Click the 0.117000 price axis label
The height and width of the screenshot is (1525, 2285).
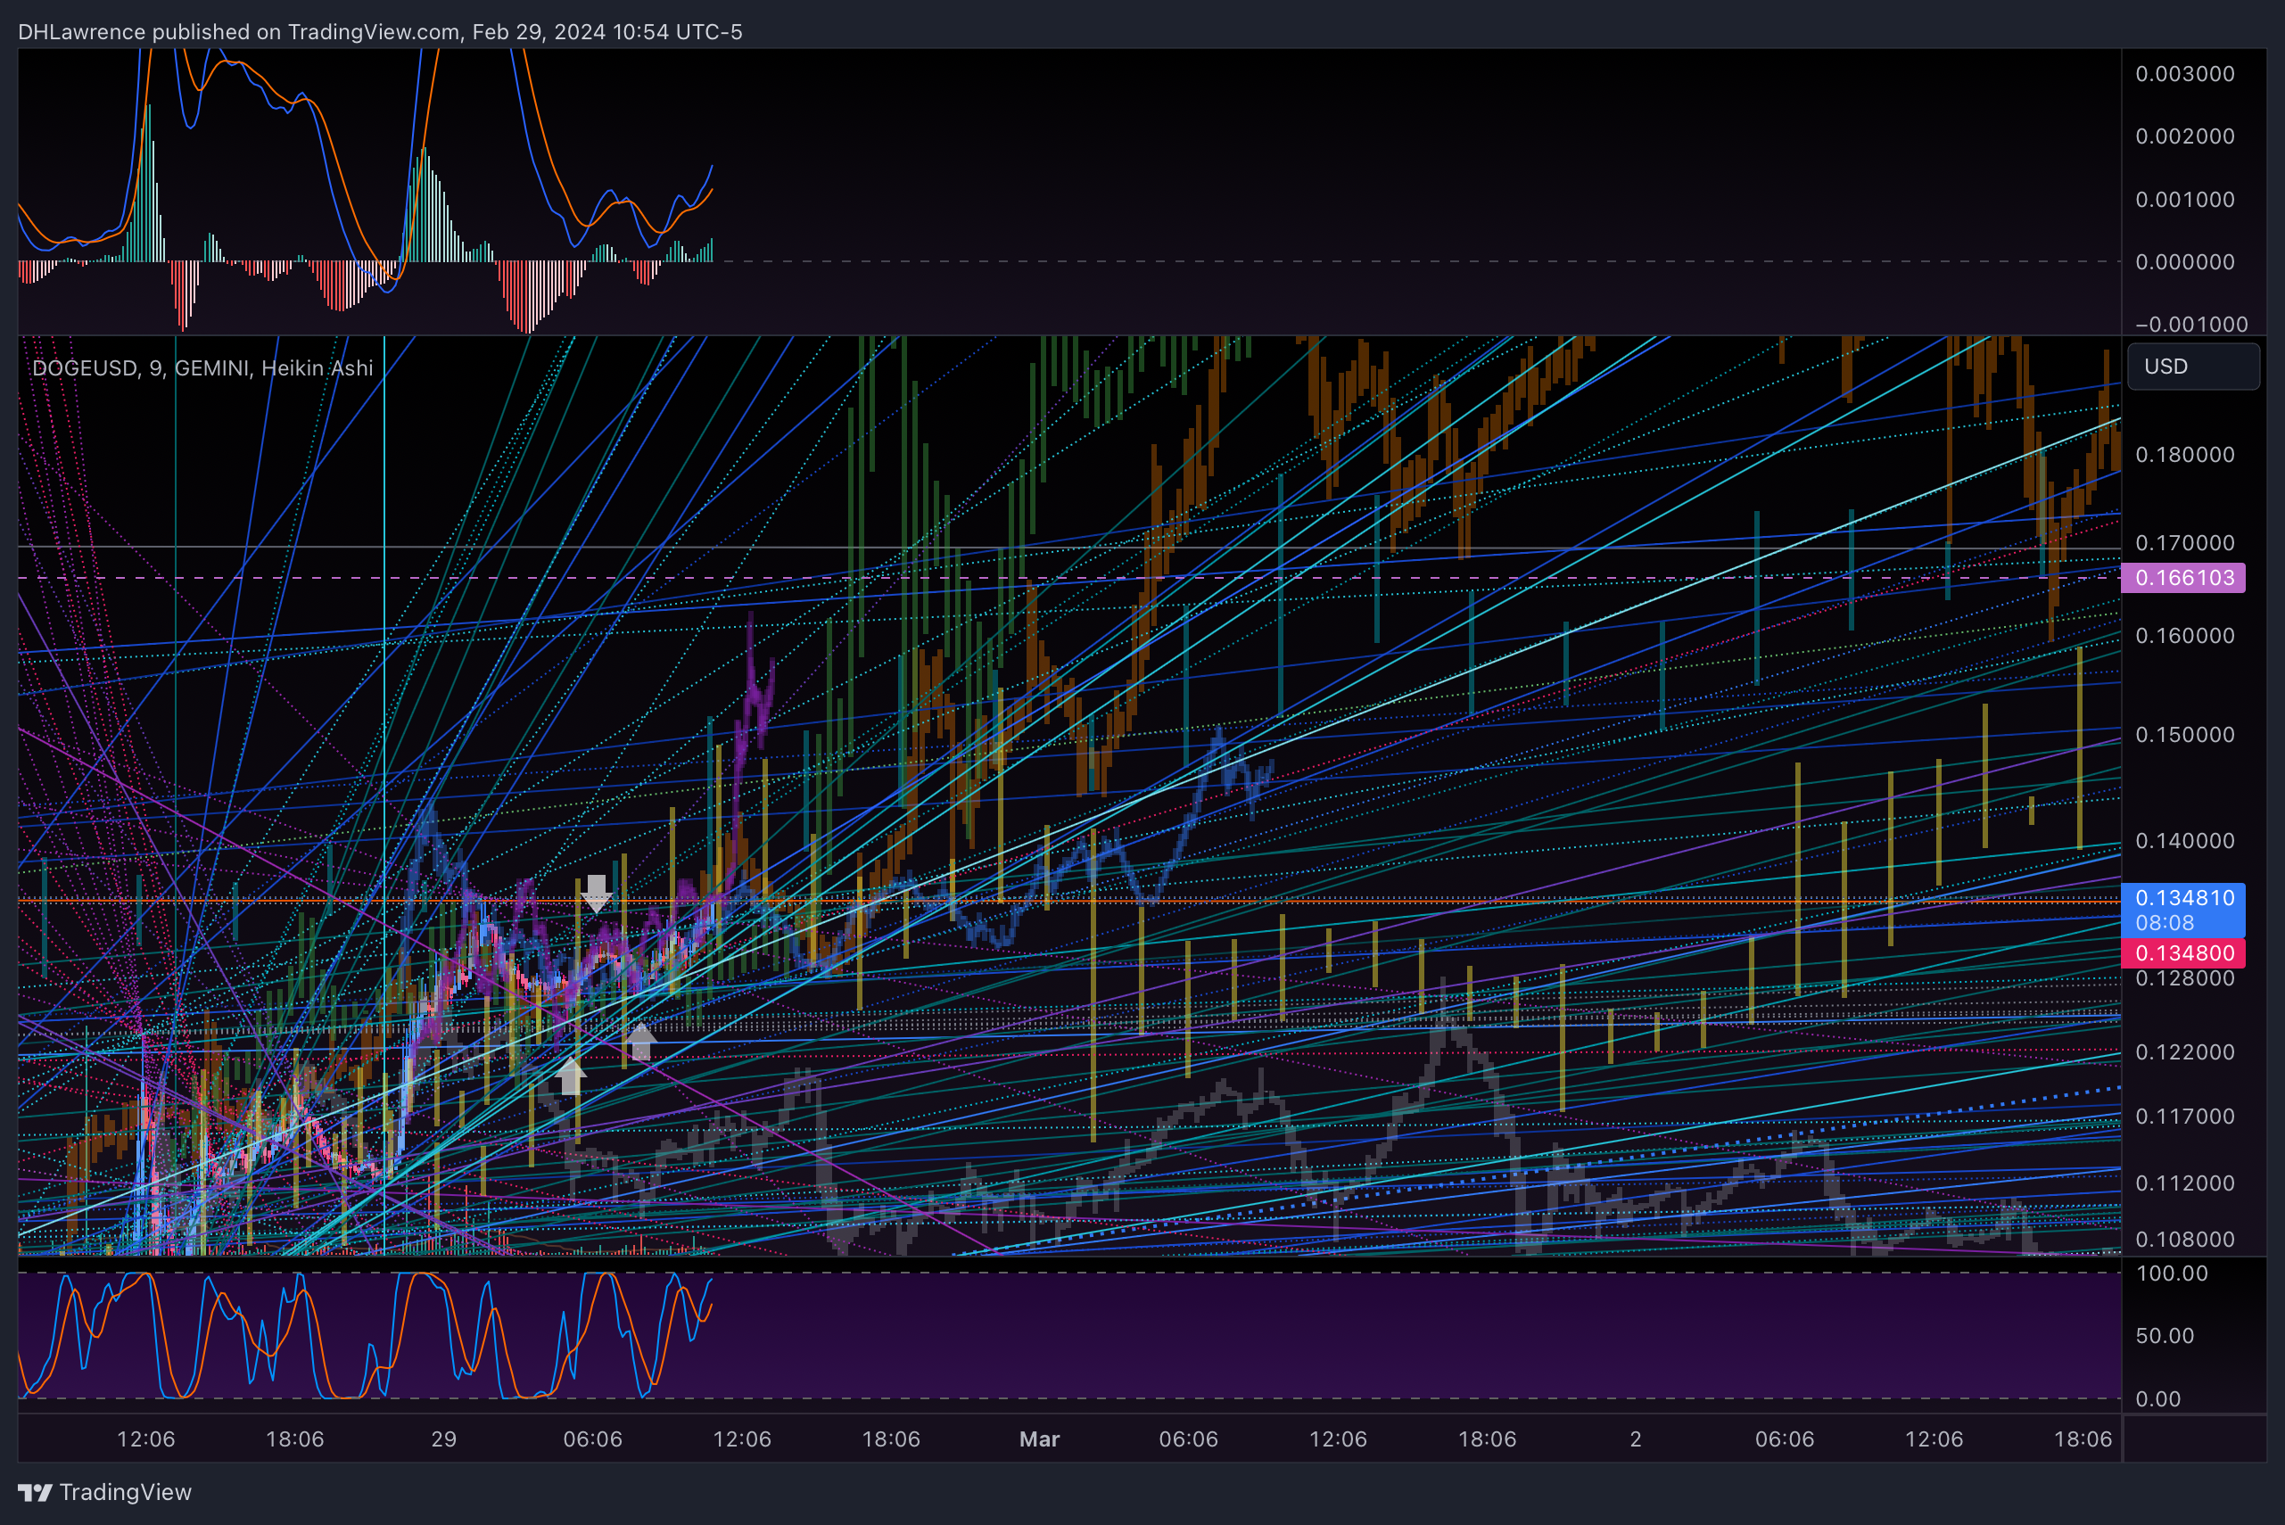coord(2185,1117)
